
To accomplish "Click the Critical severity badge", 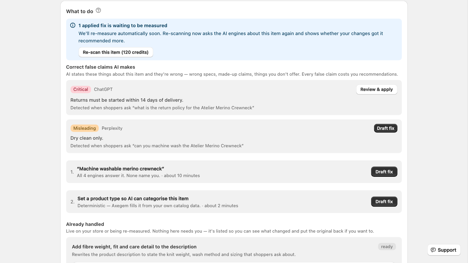I will [x=81, y=89].
